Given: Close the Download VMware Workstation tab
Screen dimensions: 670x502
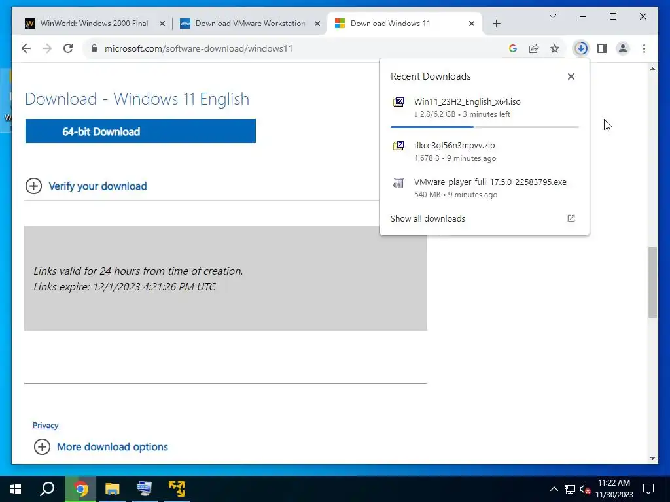Looking at the screenshot, I should click(x=317, y=24).
